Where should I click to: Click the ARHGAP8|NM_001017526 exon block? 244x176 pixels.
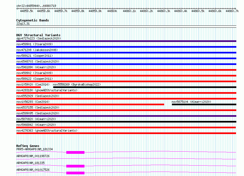75,173
